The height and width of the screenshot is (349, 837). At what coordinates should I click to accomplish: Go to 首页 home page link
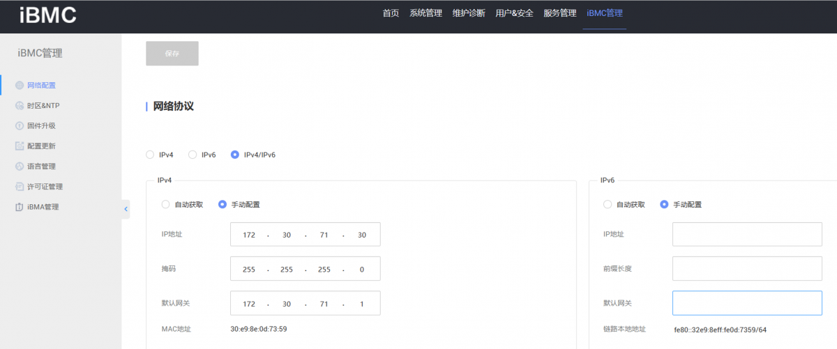click(x=391, y=13)
